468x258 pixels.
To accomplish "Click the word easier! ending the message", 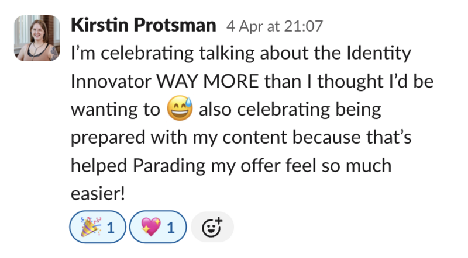I will tap(98, 193).
